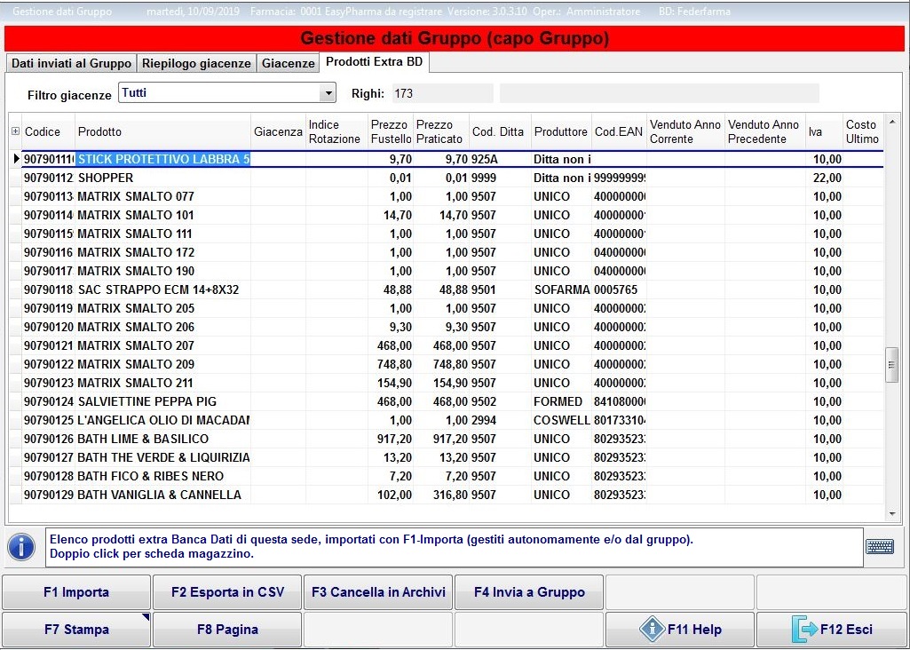Click the F11 Help info icon

653,630
